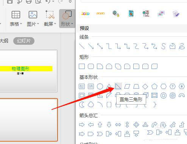The width and height of the screenshot is (187, 144).
Task: Select the single arrow line shape
Action: pos(91,46)
